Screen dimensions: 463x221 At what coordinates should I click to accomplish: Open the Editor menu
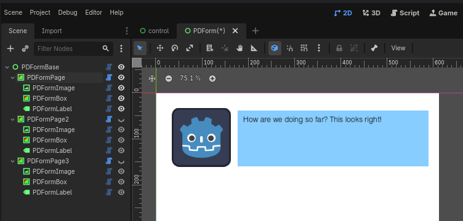pos(94,13)
